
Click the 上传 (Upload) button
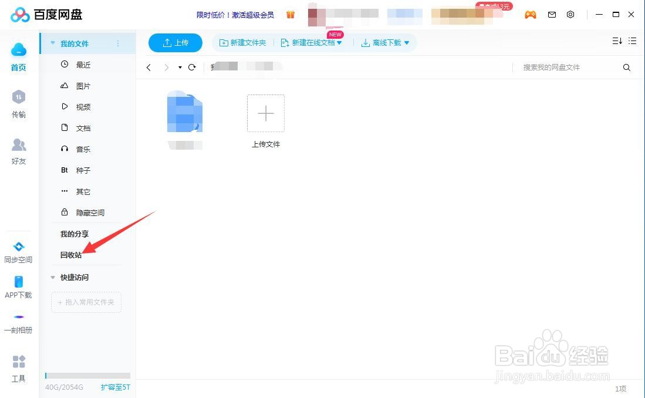pos(175,42)
